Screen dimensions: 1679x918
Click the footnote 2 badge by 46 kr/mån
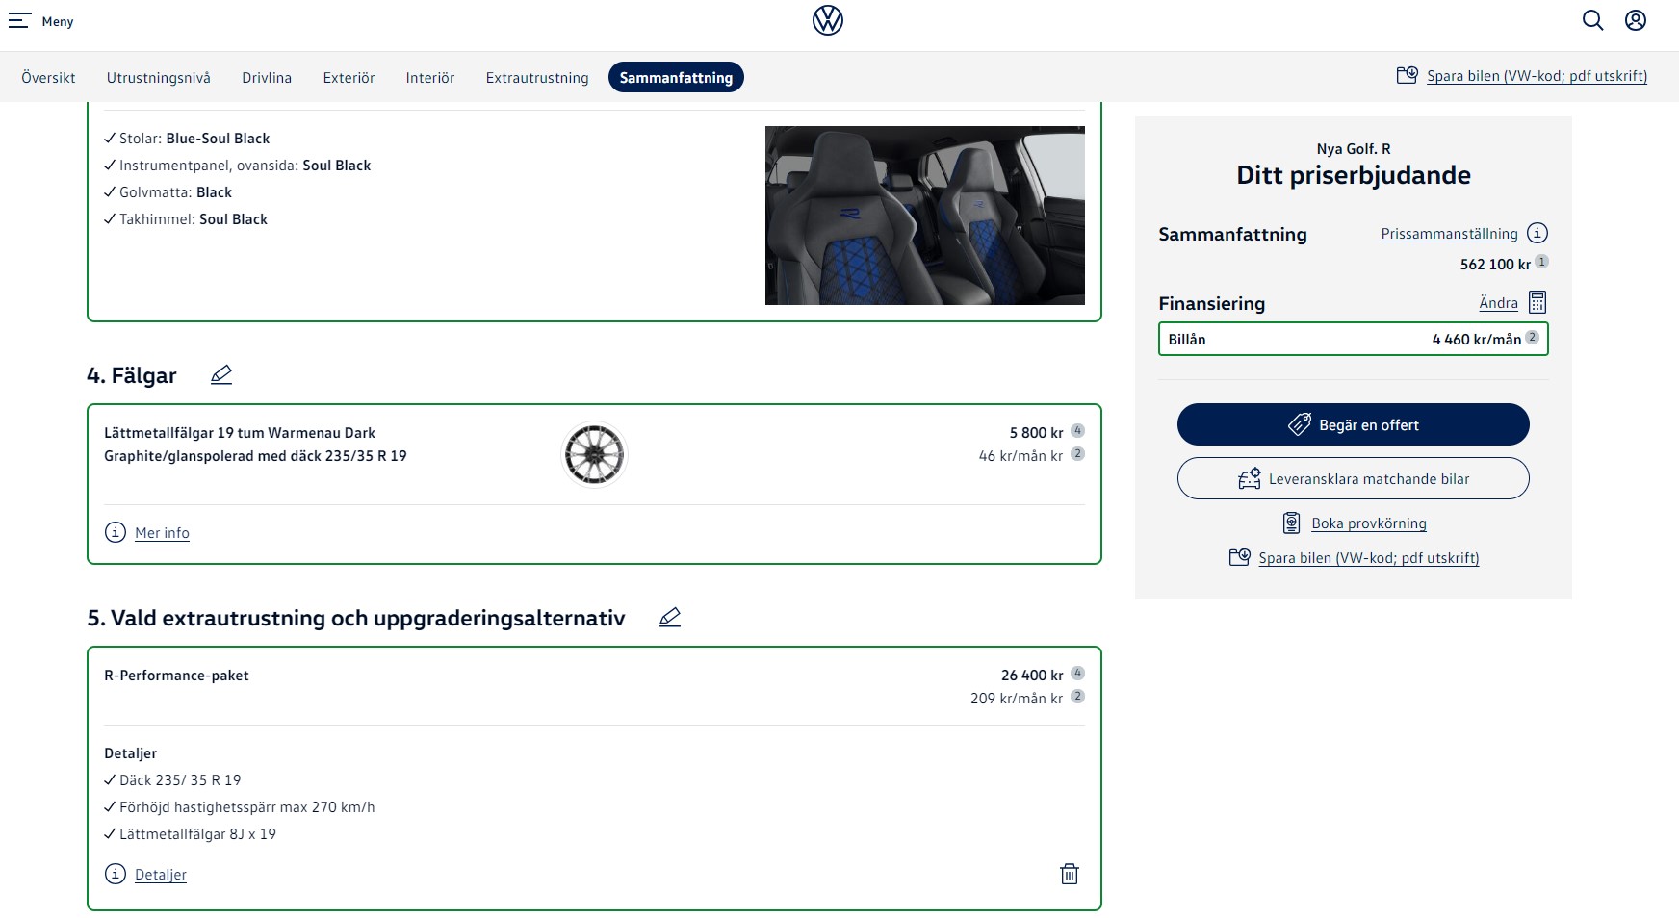(1077, 454)
